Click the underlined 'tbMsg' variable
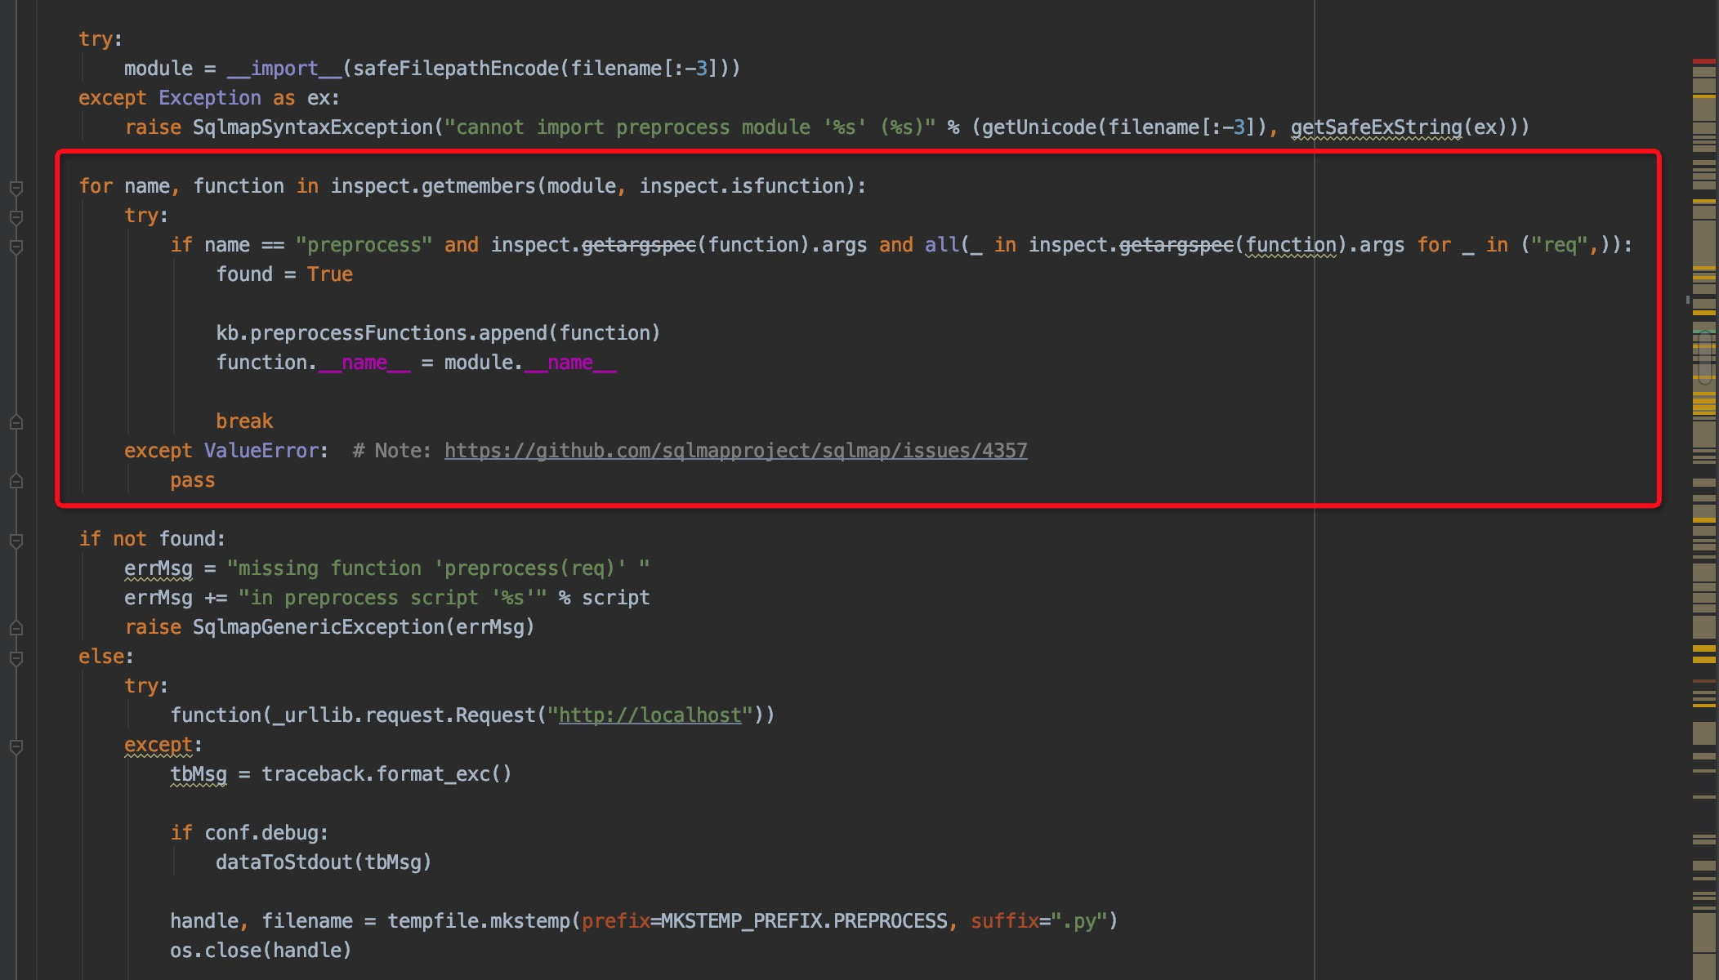The image size is (1719, 980). point(199,774)
